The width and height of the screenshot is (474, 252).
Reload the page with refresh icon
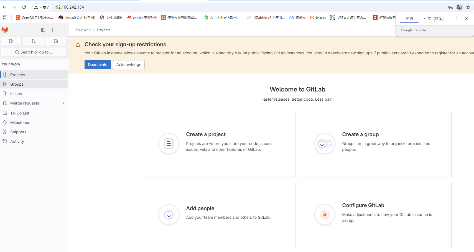click(24, 7)
